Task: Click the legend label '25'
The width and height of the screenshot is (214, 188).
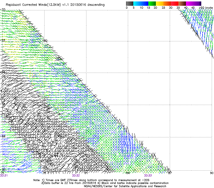Action: coord(163,8)
